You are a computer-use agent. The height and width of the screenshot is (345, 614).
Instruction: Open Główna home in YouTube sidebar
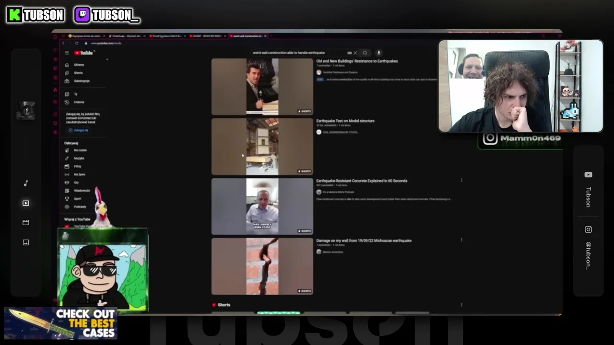pos(75,65)
